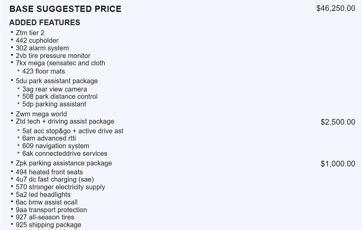Click 7kx mega sensatec and cloth
Viewport: 362px width, 230px height.
pyautogui.click(x=60, y=63)
